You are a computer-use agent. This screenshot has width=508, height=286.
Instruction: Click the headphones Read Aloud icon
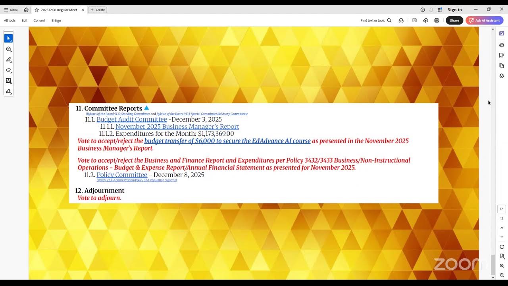coord(401,20)
